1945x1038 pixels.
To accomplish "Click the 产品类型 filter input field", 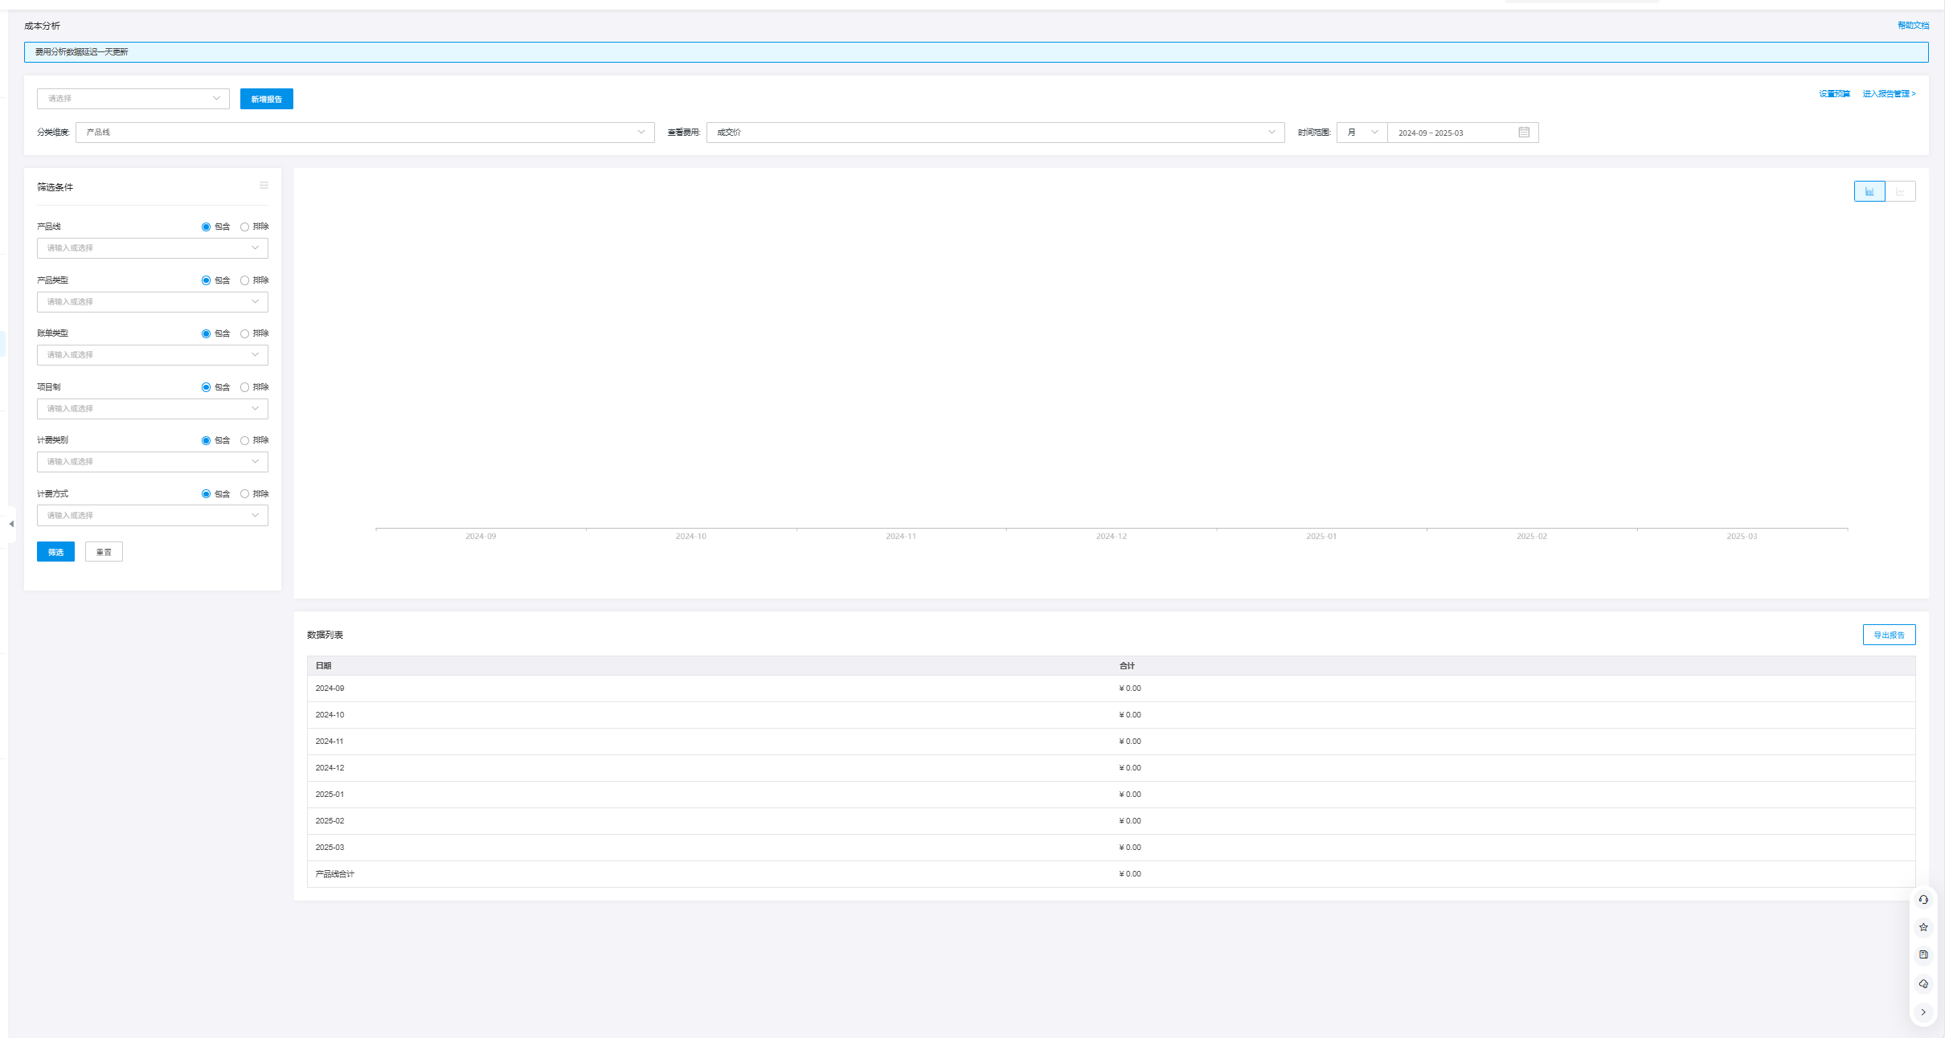I will click(x=152, y=302).
